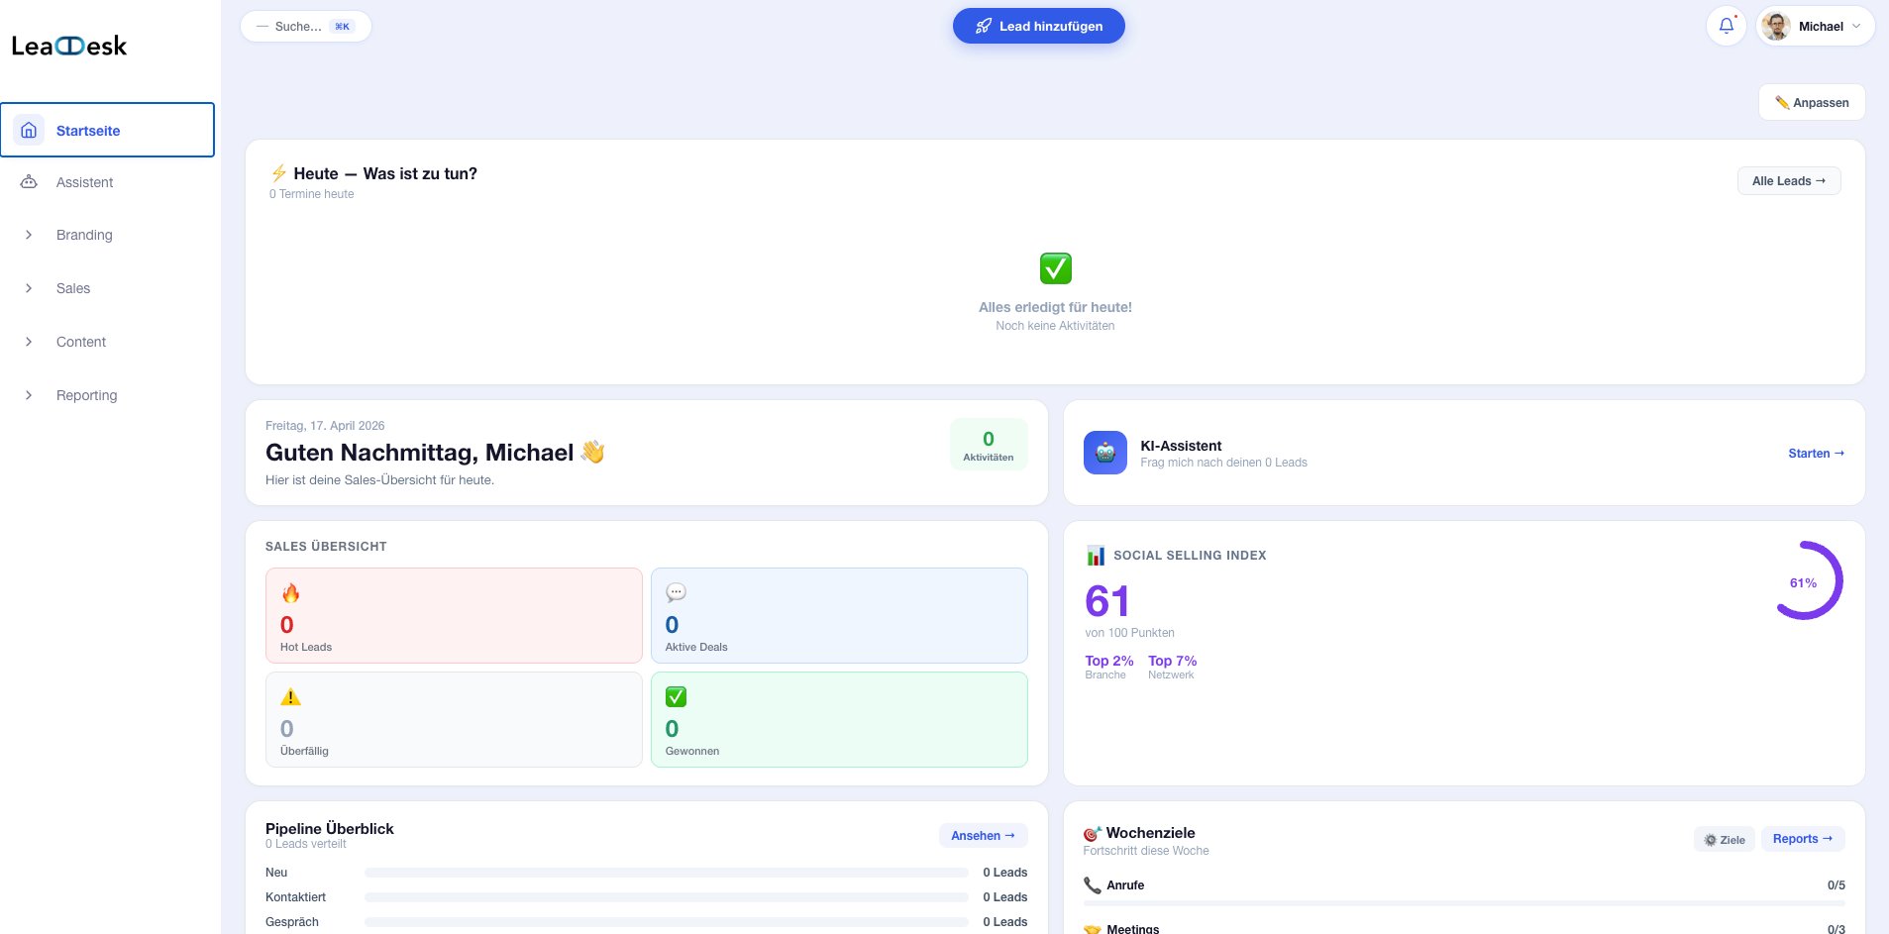Open the Content section in sidebar
1889x934 pixels.
point(81,342)
